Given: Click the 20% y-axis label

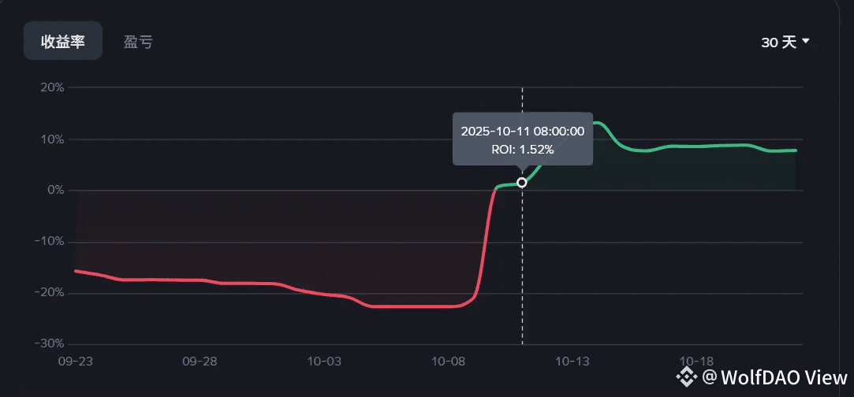Looking at the screenshot, I should pos(52,87).
